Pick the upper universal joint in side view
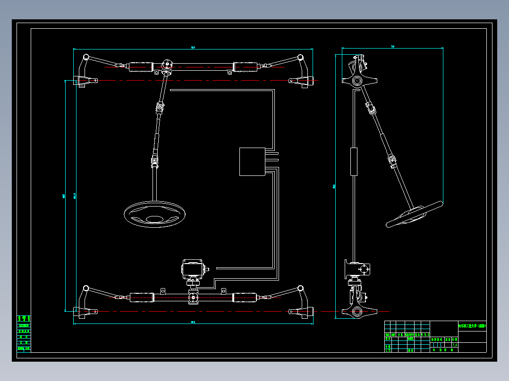The image size is (509, 381). (x=370, y=108)
